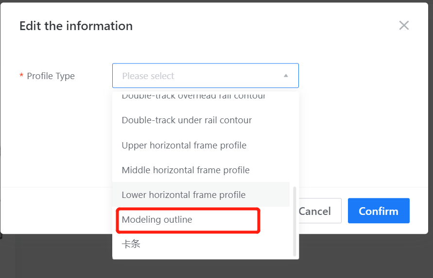
Task: Select the "Modeling outline" option
Action: tap(157, 220)
